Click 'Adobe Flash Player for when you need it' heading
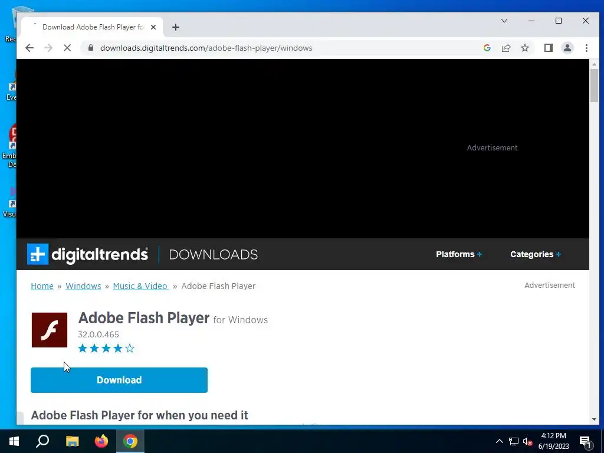The width and height of the screenshot is (604, 453). click(139, 415)
